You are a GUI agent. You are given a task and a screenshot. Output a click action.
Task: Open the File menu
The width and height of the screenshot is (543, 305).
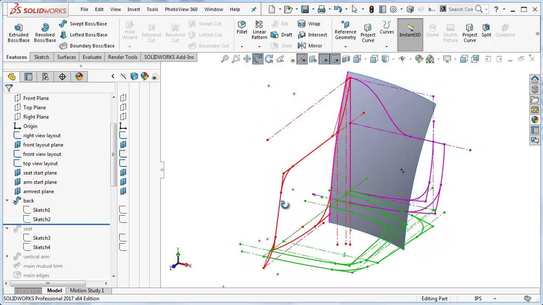click(84, 9)
